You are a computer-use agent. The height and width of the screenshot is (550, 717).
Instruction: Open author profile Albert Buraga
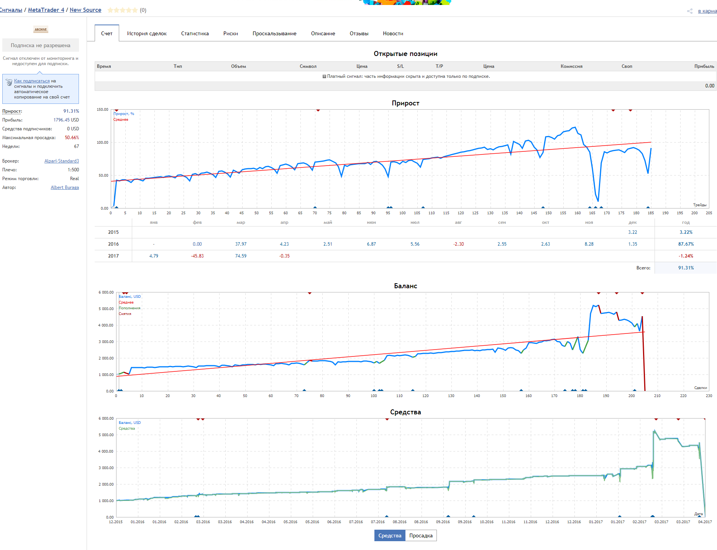pyautogui.click(x=65, y=187)
